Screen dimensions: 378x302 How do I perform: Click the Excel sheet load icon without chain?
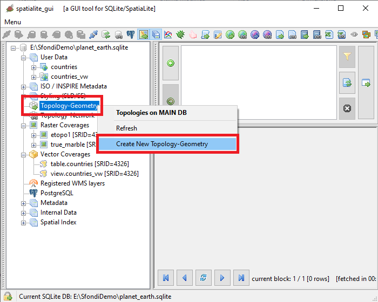point(329,35)
